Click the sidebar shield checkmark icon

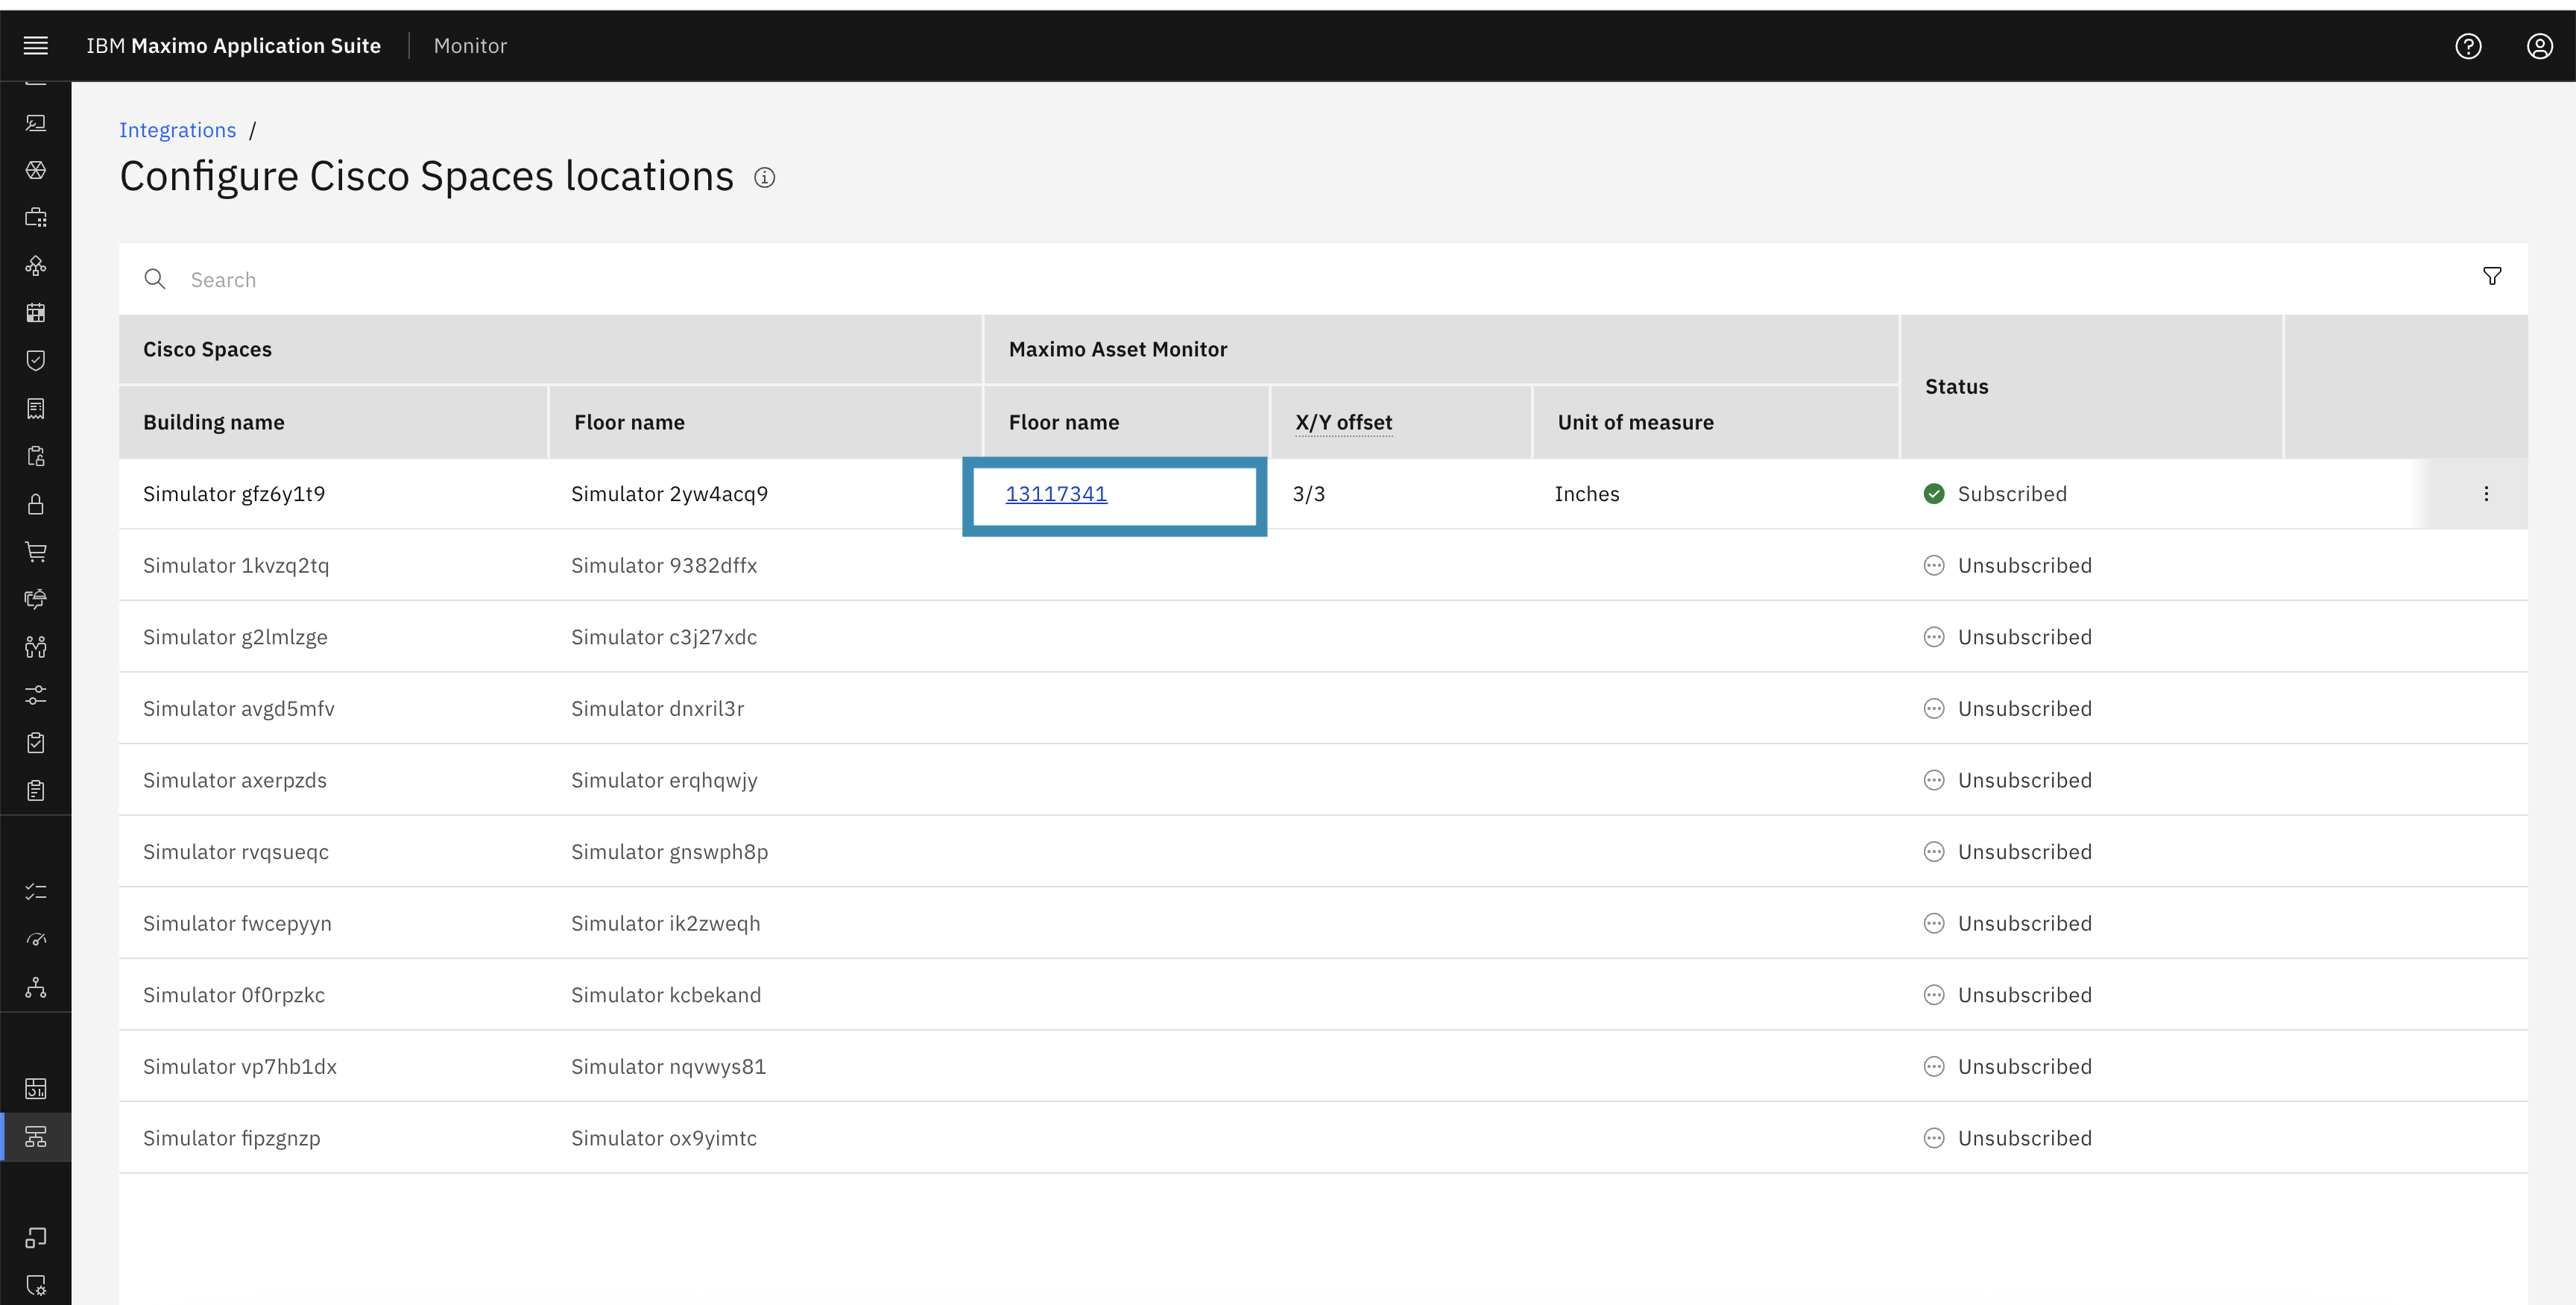[x=36, y=360]
